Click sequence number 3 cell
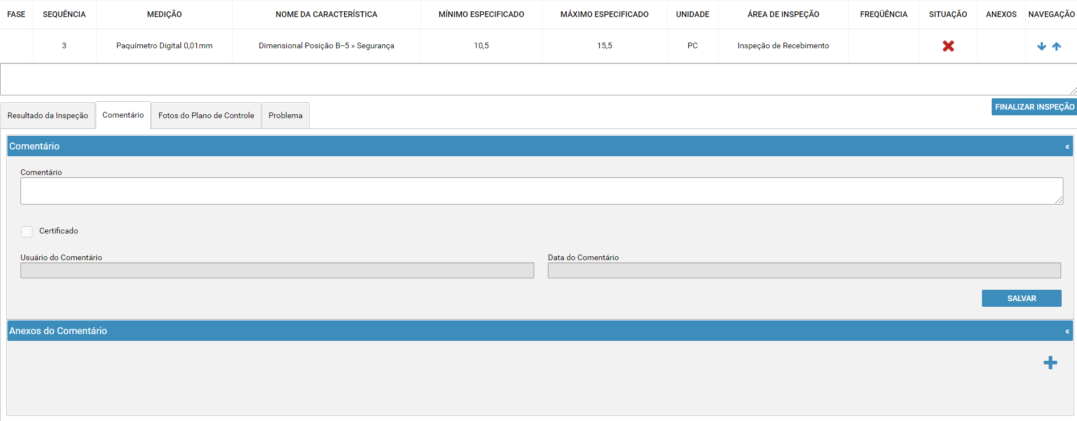This screenshot has width=1077, height=421. 64,45
